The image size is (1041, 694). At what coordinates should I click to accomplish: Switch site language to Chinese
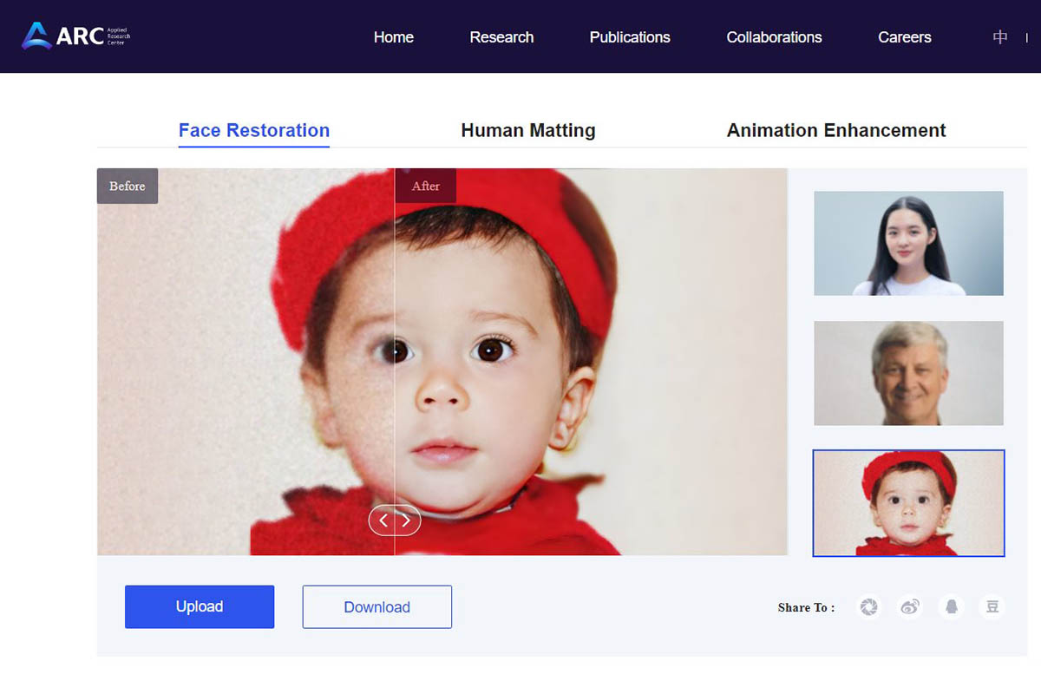pos(1000,37)
